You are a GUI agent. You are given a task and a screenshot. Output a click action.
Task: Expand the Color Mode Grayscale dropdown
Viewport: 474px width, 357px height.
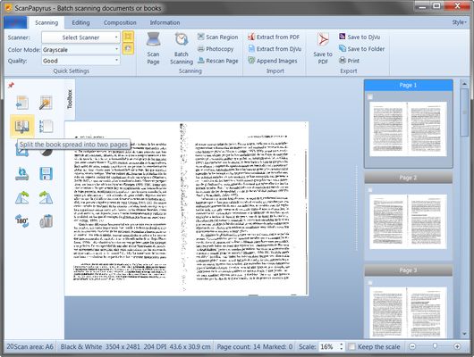click(80, 49)
